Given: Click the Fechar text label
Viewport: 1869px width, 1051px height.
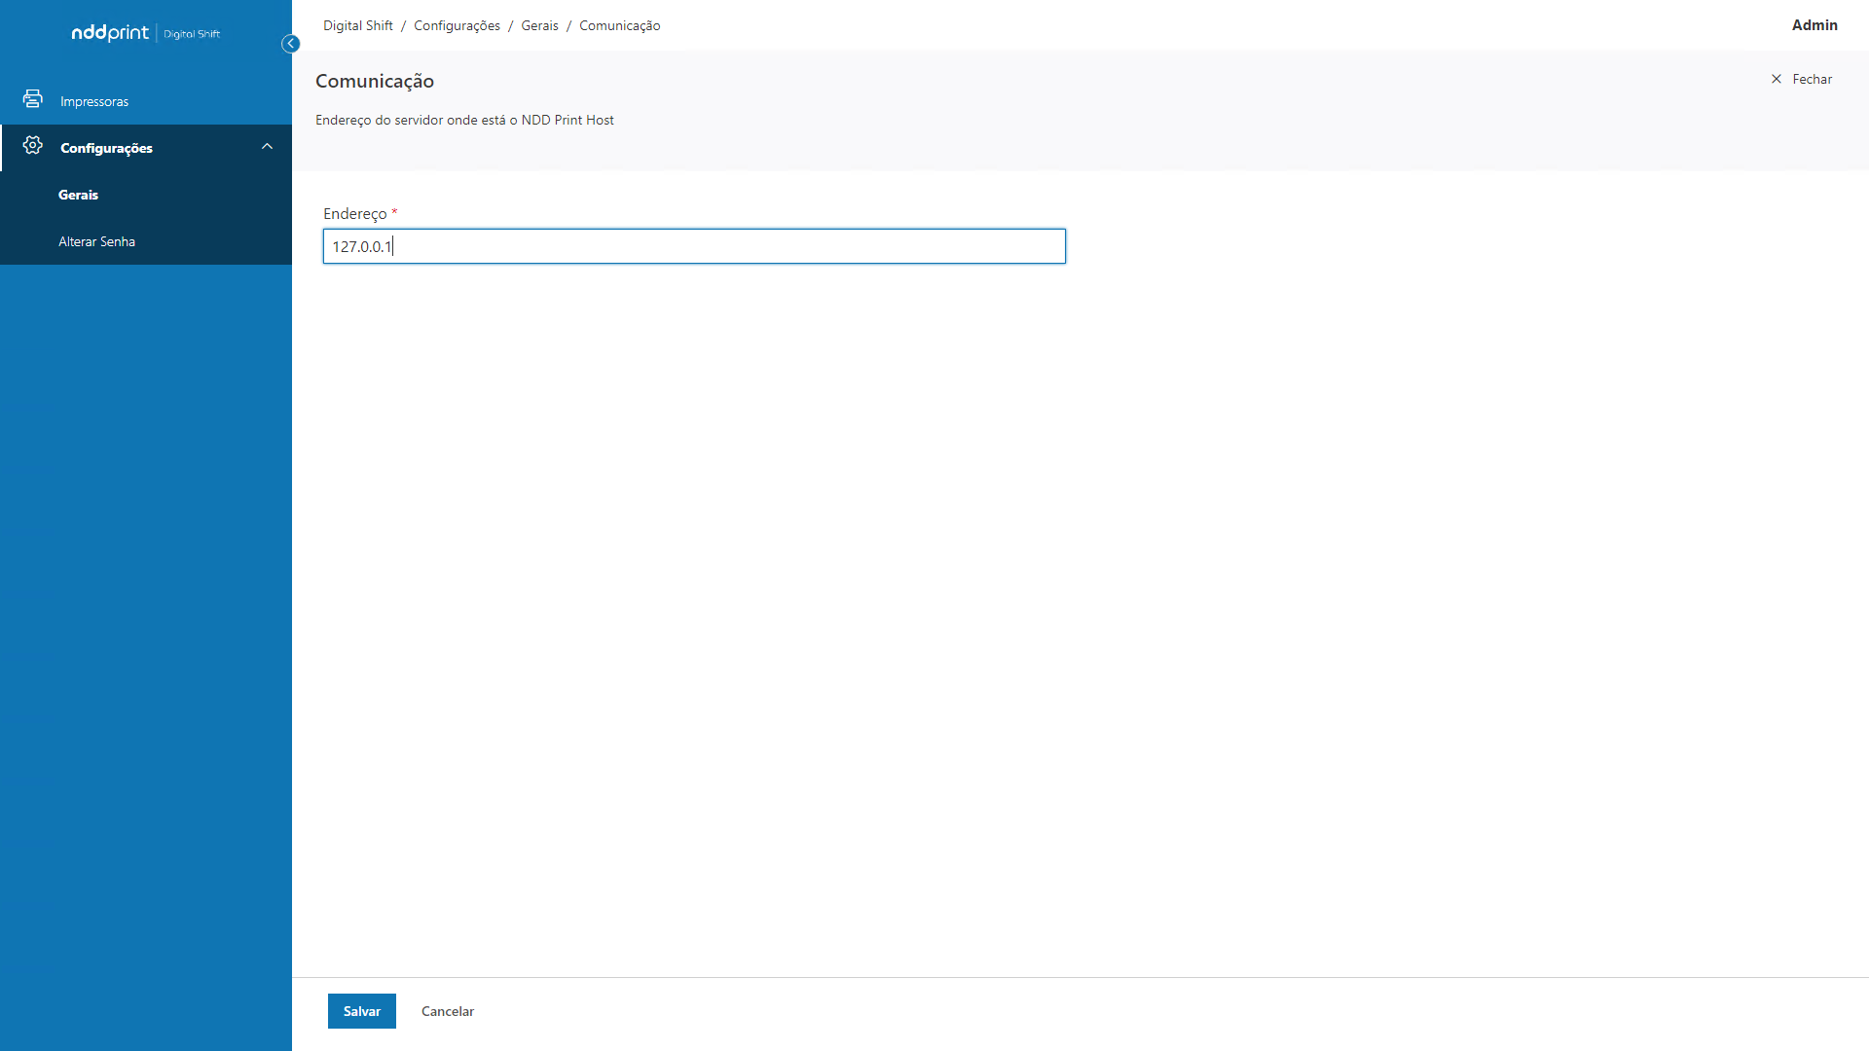Looking at the screenshot, I should coord(1812,79).
